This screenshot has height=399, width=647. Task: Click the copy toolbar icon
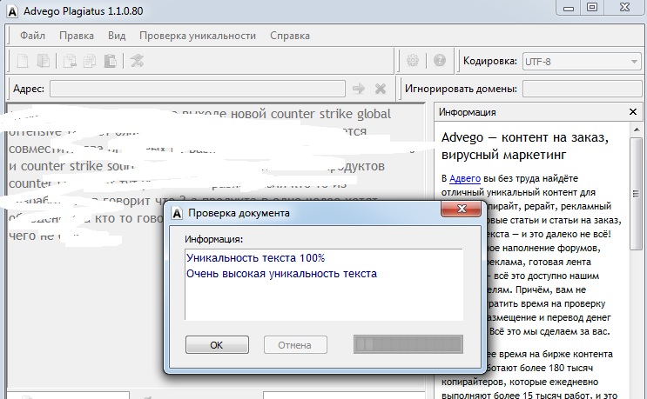[90, 61]
